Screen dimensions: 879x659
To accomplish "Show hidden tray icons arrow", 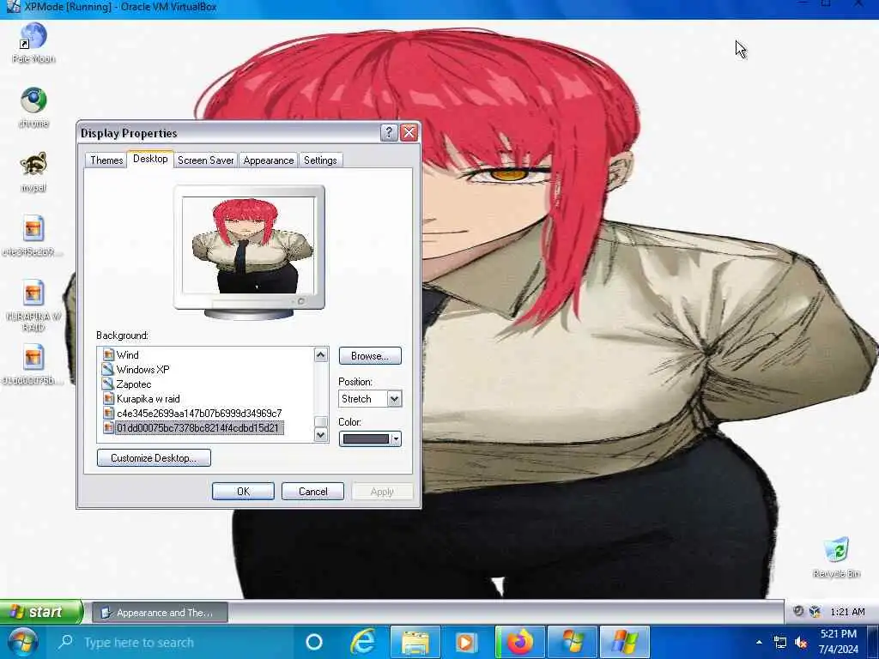I will click(x=759, y=642).
